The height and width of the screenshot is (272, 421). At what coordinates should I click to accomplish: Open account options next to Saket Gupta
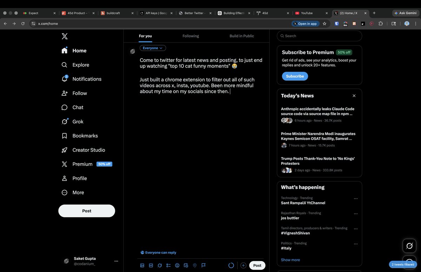pos(116,261)
